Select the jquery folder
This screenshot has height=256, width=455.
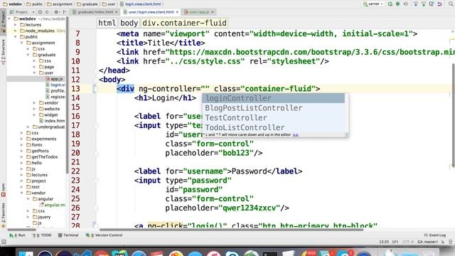[x=41, y=217]
